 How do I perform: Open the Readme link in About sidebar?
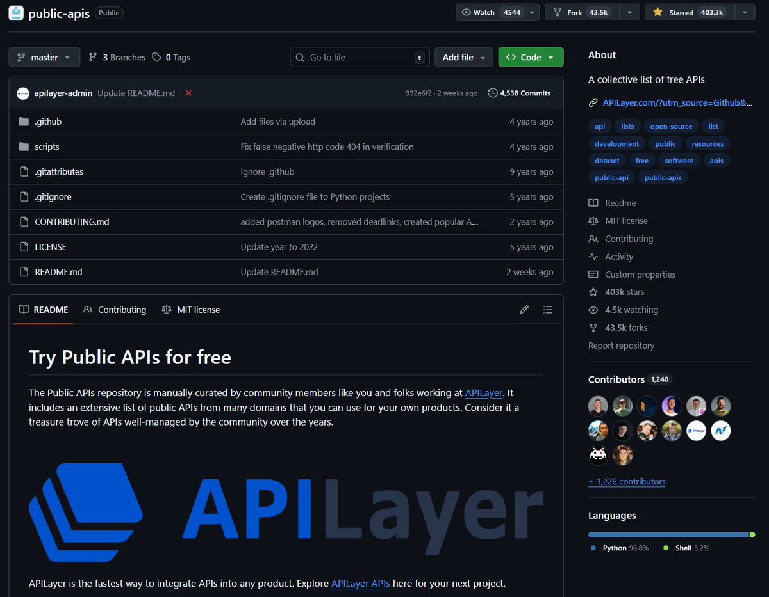click(x=612, y=203)
